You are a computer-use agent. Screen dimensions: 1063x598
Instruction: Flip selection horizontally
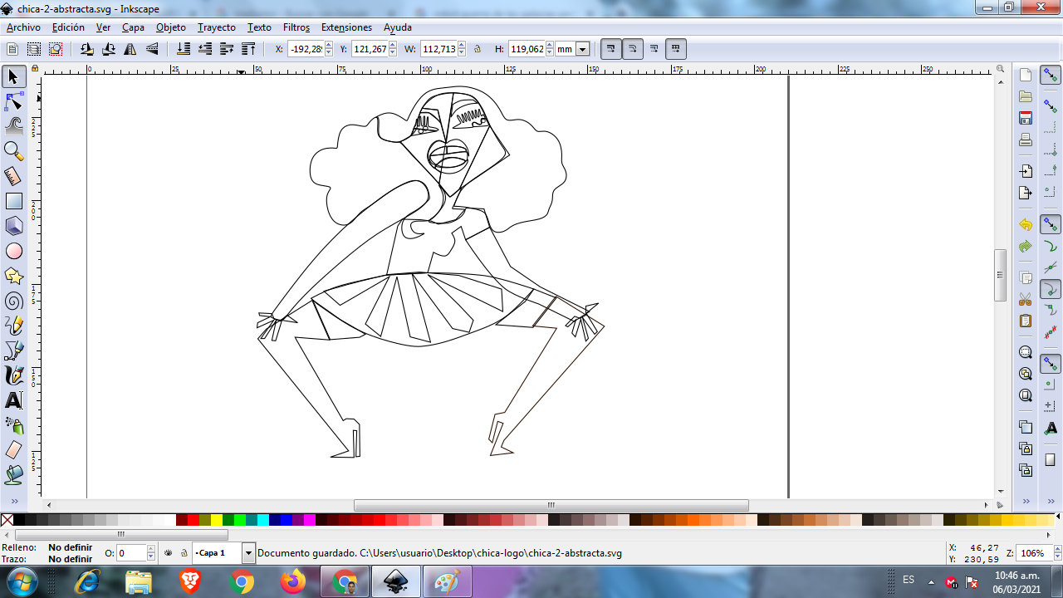[130, 49]
